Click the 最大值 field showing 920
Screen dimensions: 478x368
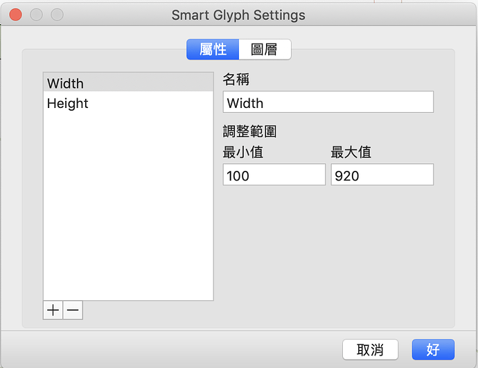click(382, 175)
